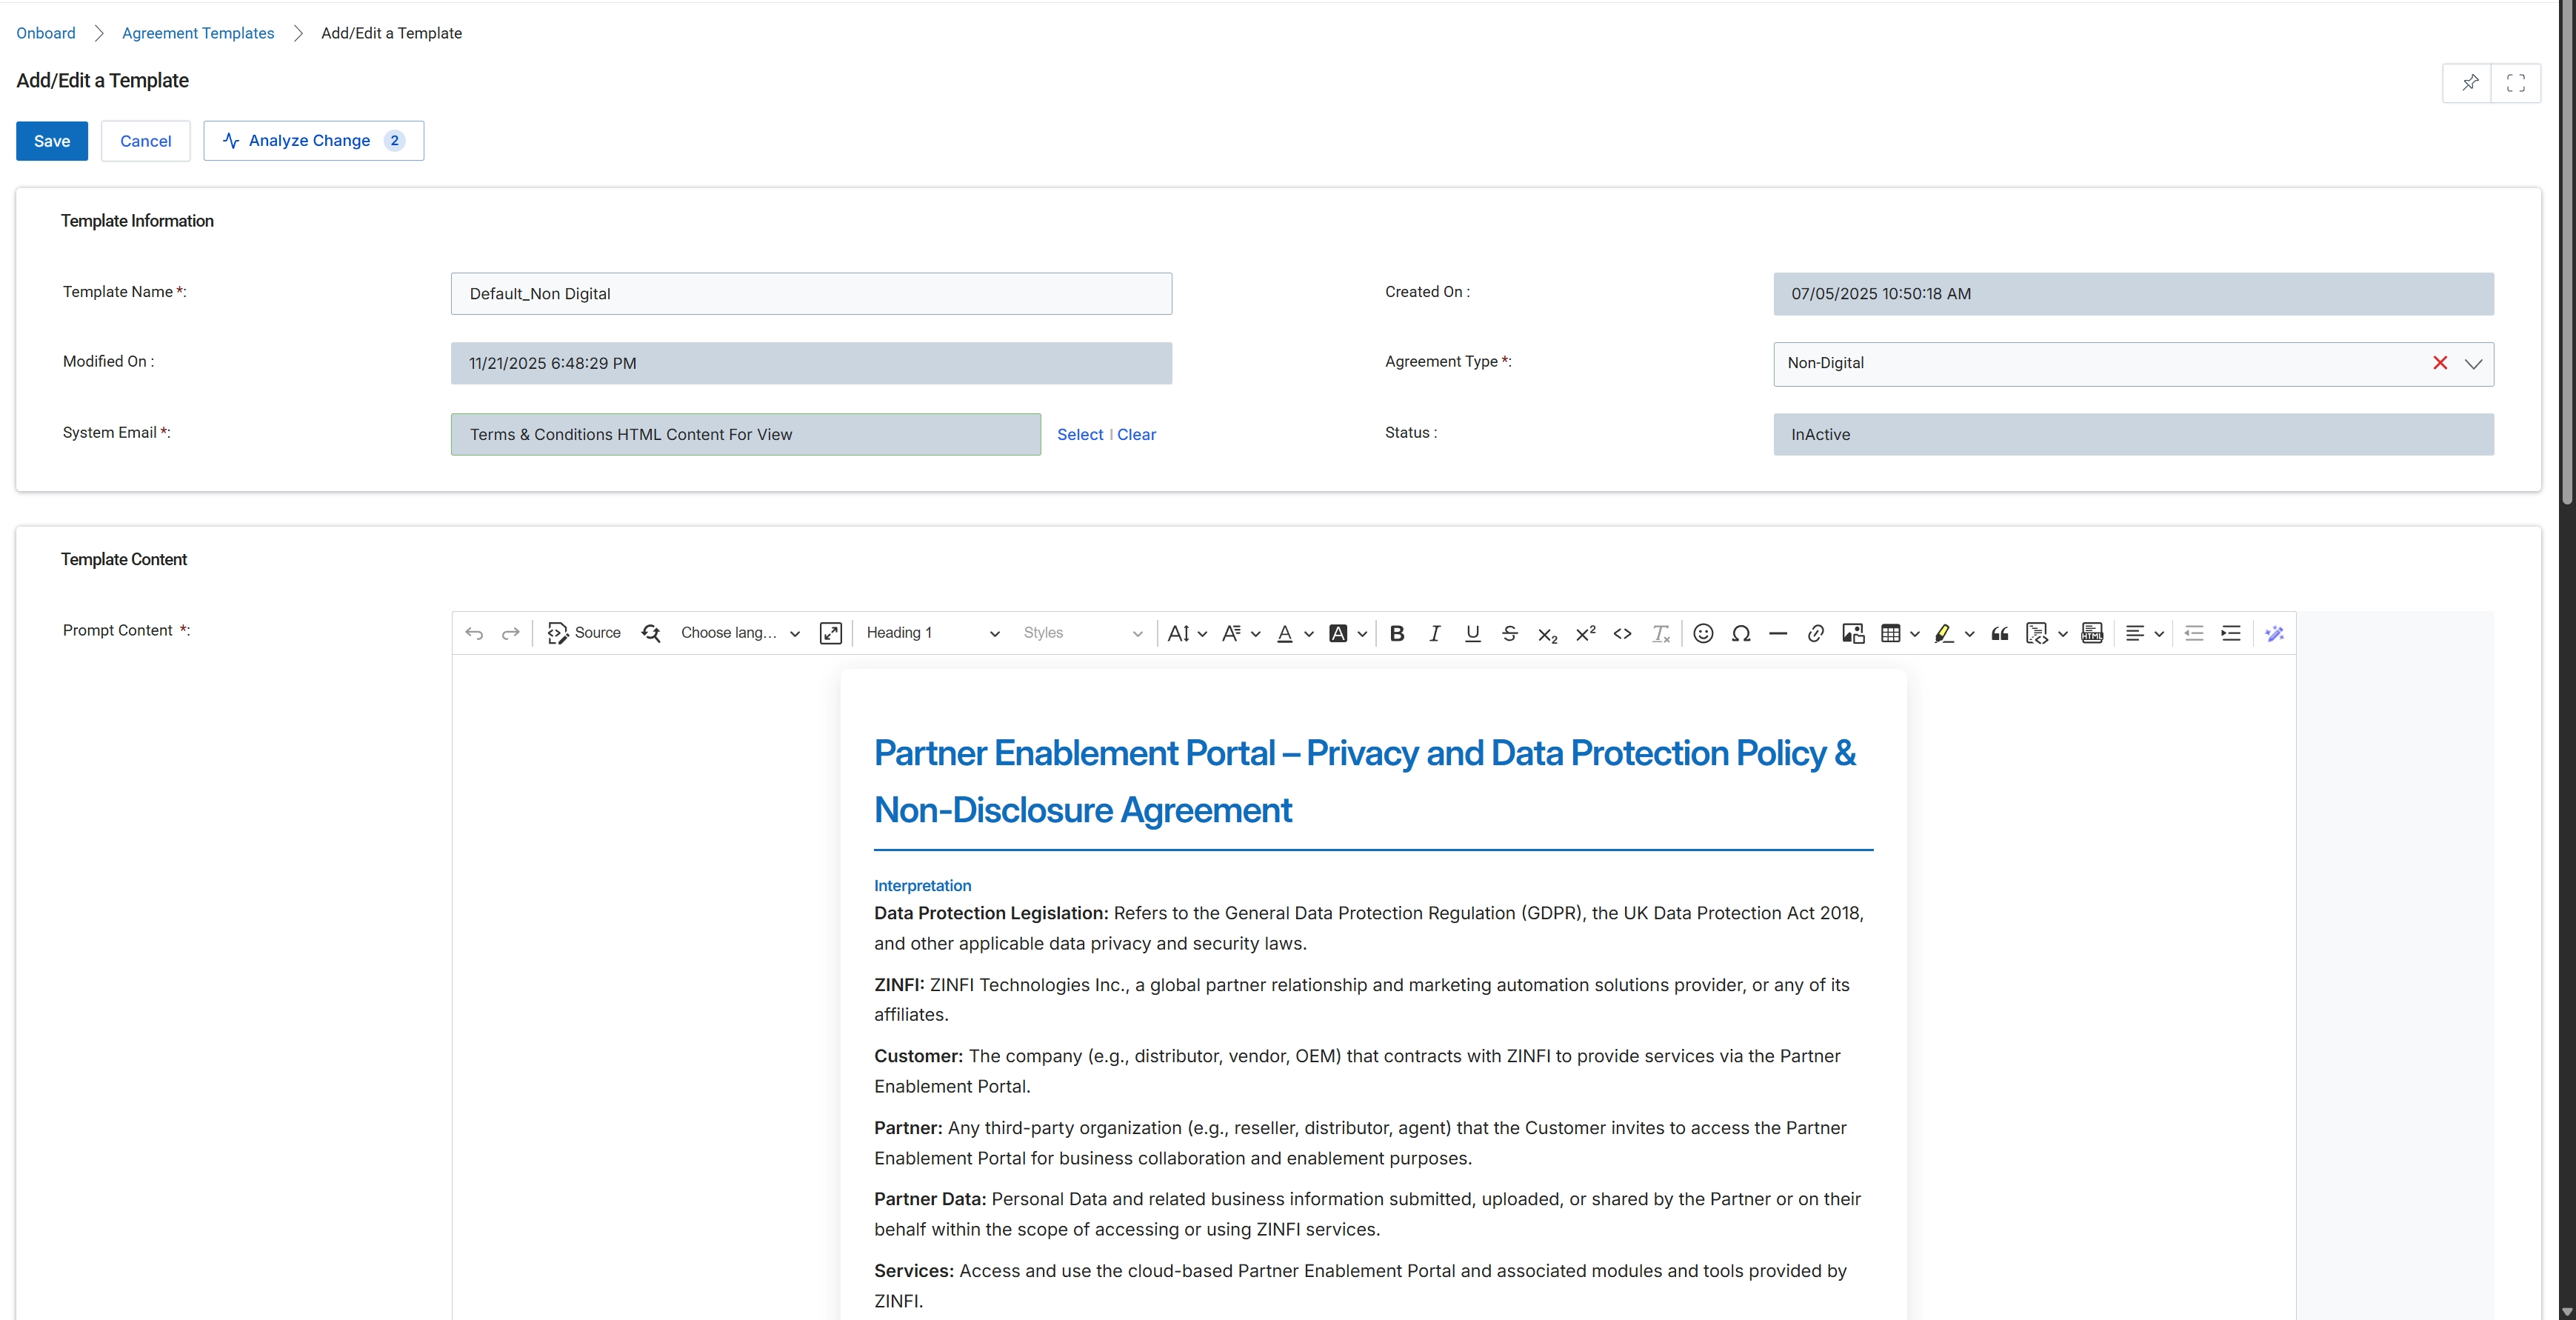Pin the Add/Edit a Template panel
The height and width of the screenshot is (1320, 2576).
(2470, 83)
